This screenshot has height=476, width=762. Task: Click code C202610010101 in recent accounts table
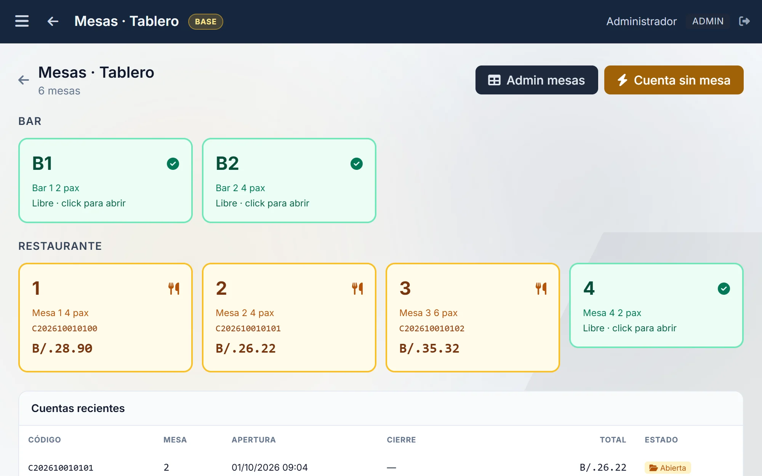coord(61,468)
